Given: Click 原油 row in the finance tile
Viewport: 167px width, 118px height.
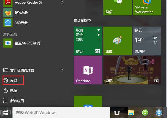Looking at the screenshot, I should [88, 30].
